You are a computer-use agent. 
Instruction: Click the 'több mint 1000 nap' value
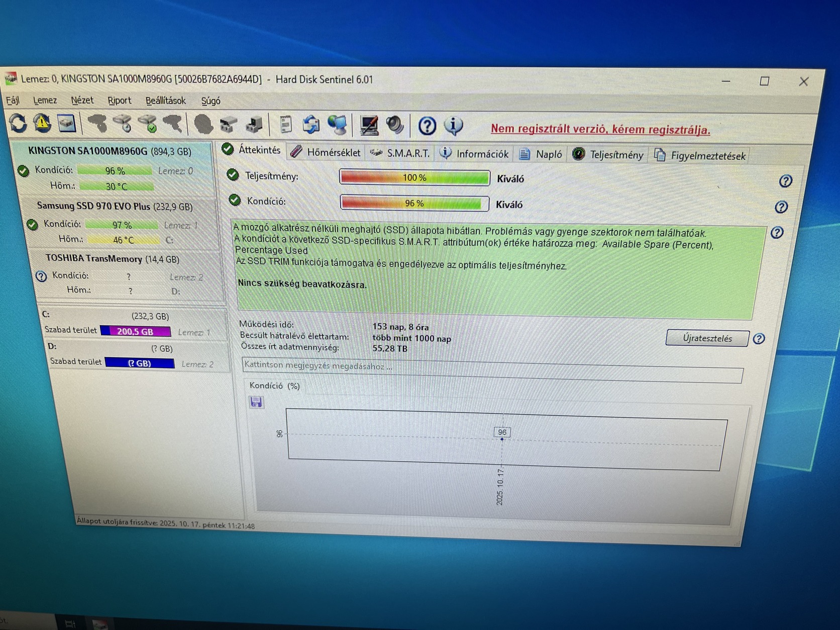(x=412, y=338)
